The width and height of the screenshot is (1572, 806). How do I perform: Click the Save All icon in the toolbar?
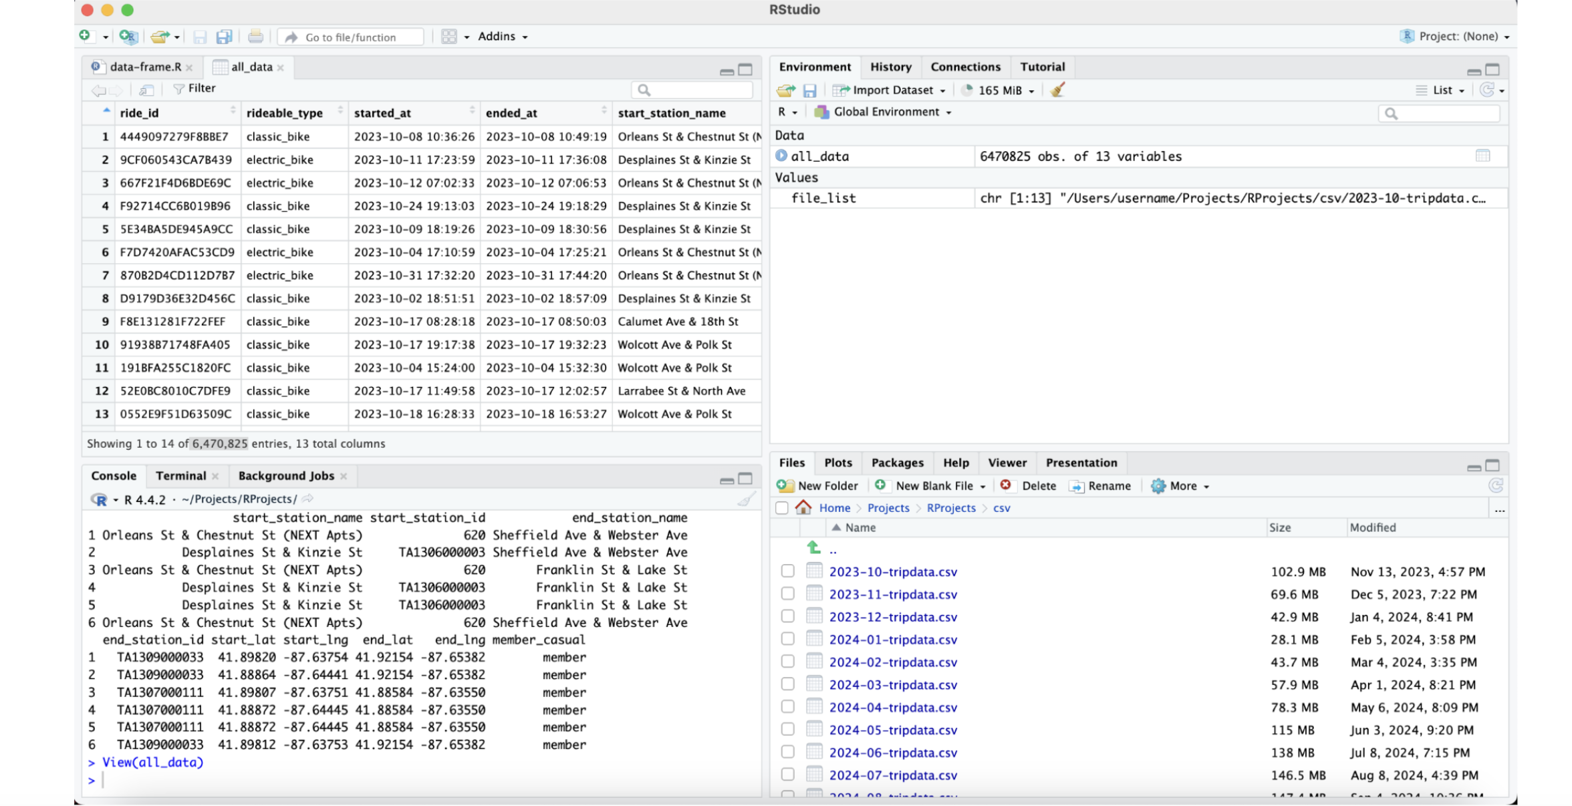pos(224,37)
